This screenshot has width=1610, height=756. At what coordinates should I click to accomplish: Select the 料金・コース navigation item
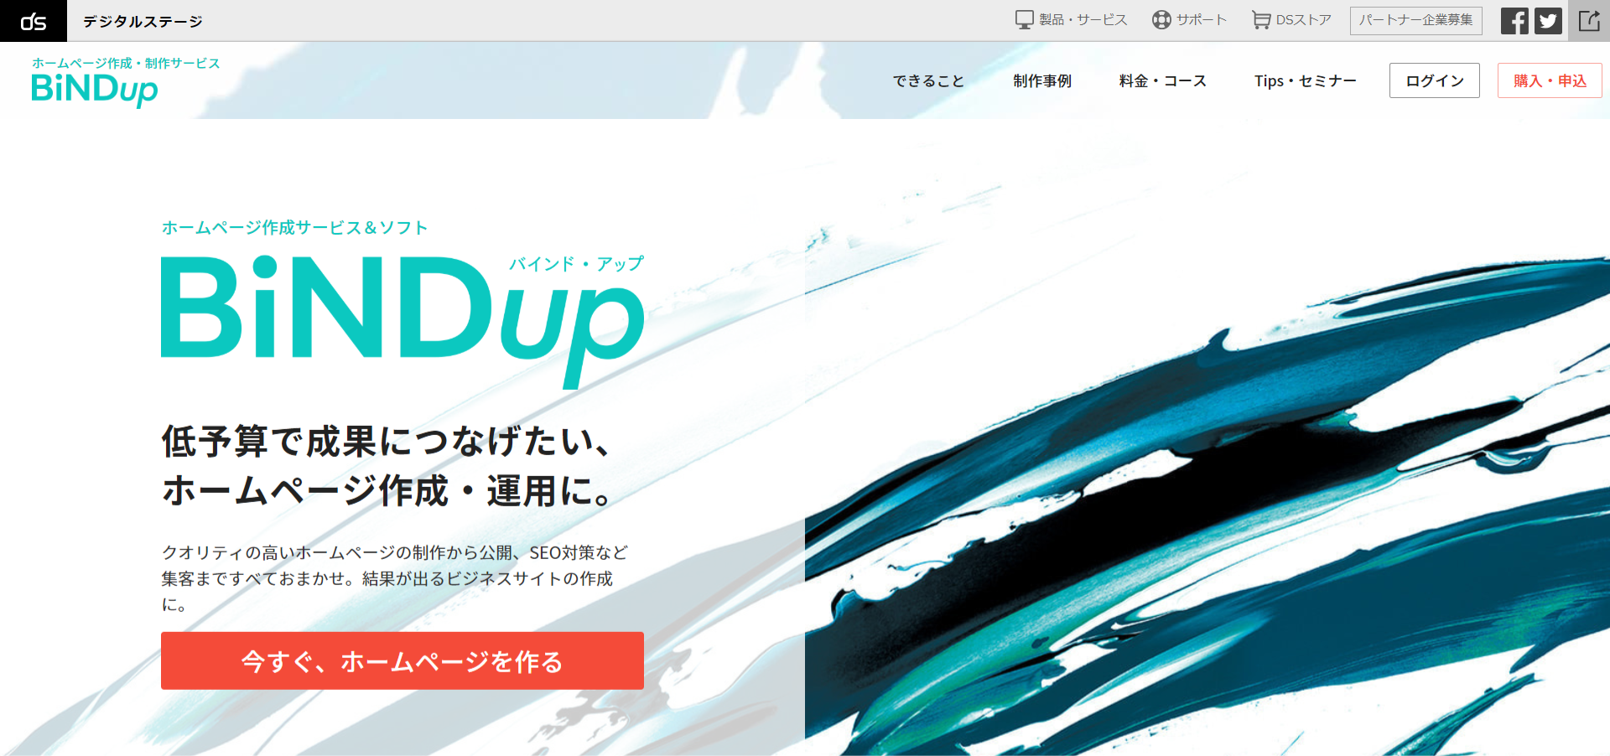coord(1163,80)
